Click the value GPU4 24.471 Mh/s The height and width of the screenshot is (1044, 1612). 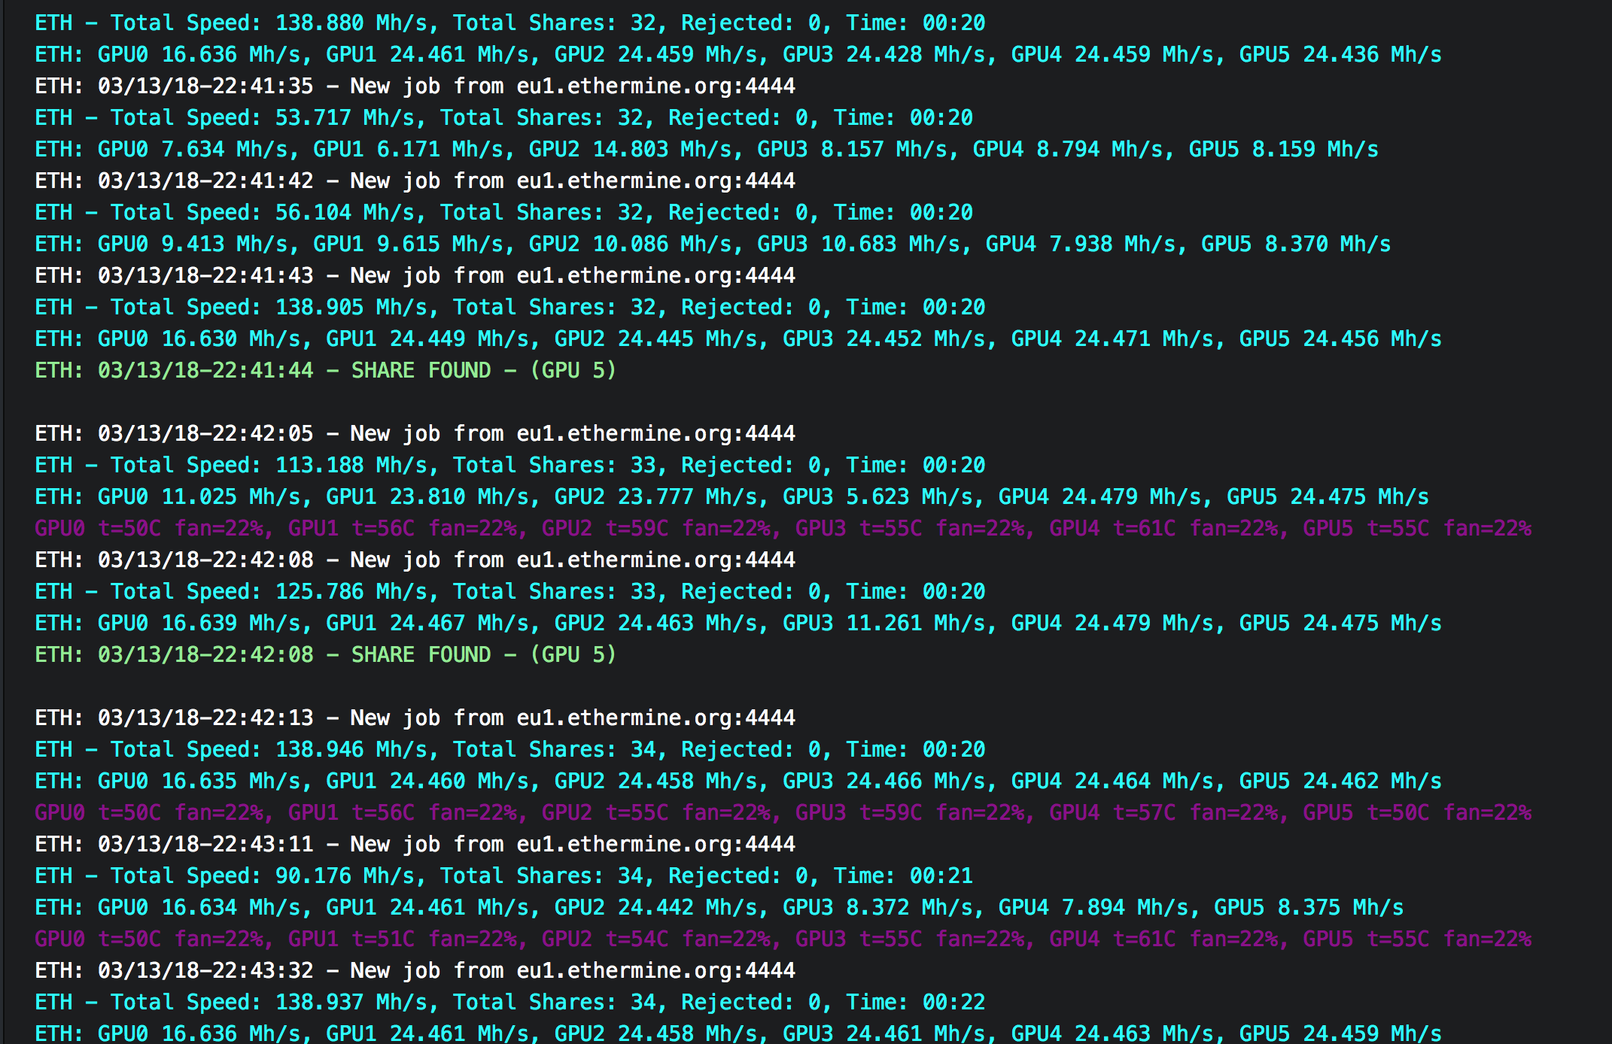coord(1112,339)
